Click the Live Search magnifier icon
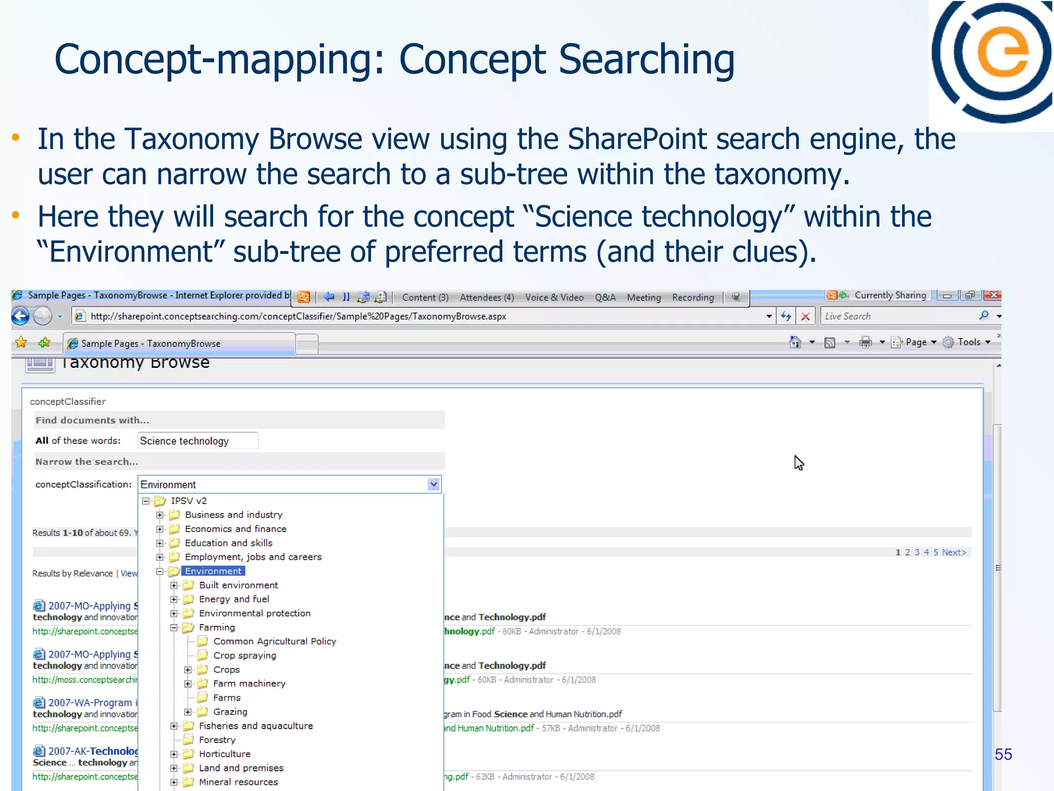The width and height of the screenshot is (1054, 791). click(x=984, y=316)
